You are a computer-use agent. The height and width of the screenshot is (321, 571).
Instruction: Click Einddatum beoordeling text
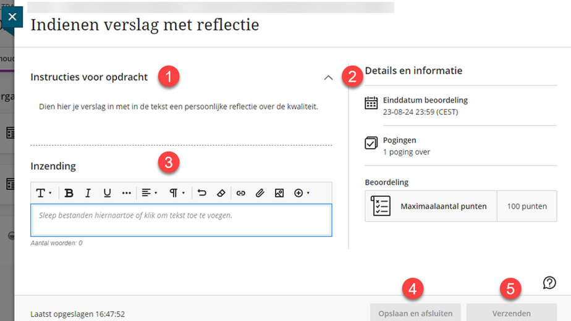click(x=425, y=100)
